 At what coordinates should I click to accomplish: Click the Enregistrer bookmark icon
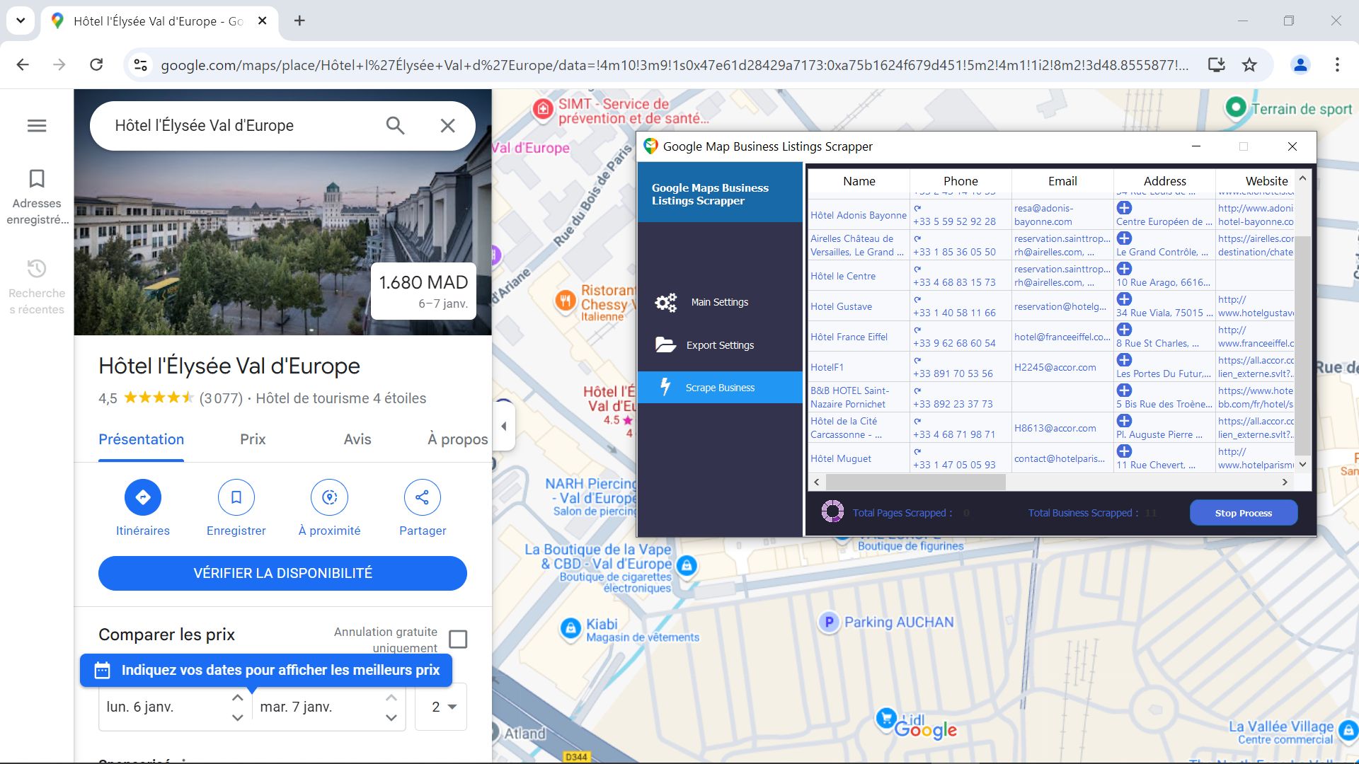pos(236,497)
